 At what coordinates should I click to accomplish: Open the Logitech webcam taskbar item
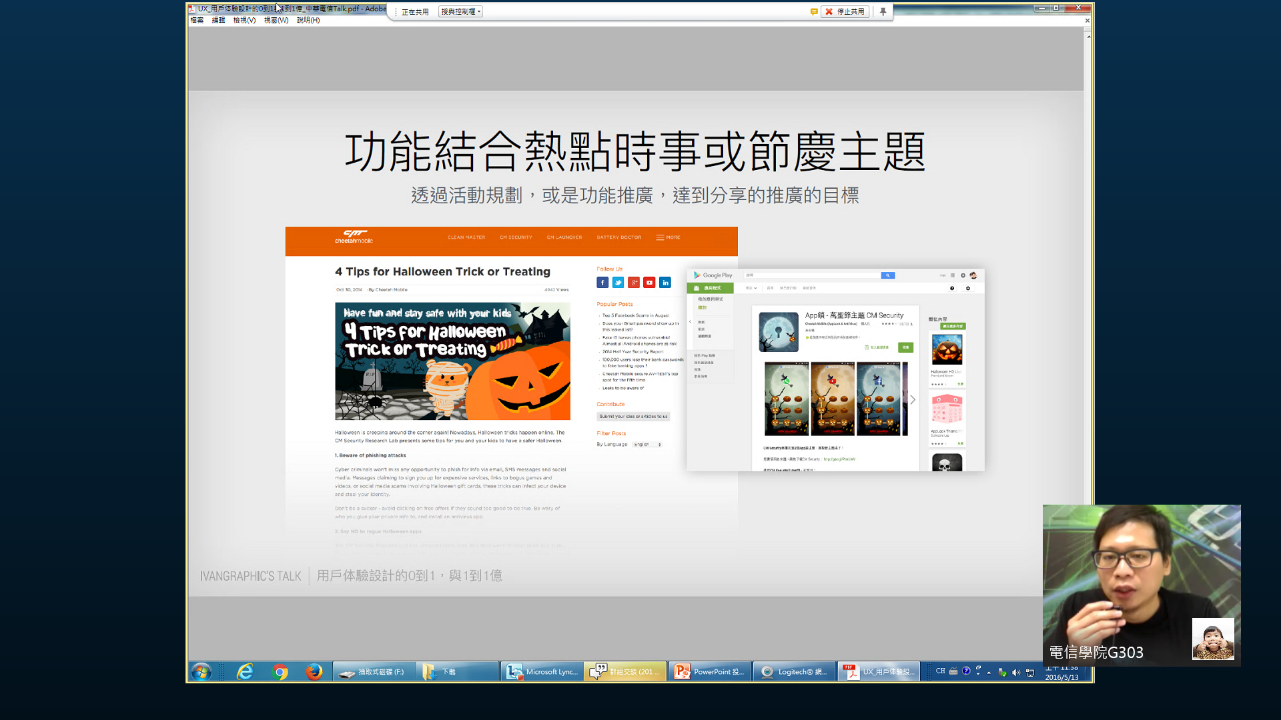tap(794, 671)
